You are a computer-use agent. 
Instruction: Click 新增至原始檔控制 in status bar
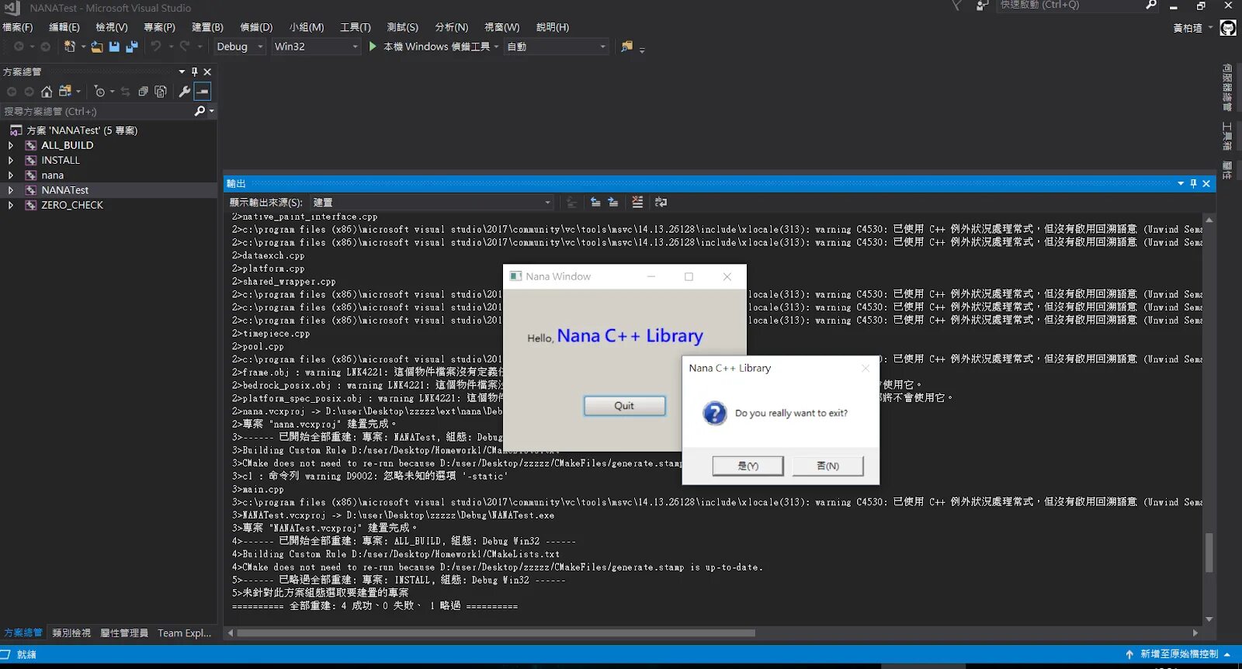[1178, 654]
